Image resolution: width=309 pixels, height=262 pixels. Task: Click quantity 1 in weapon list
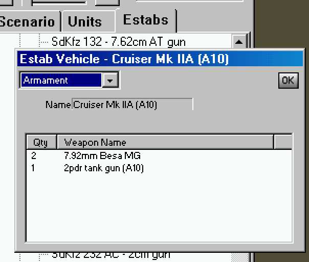[33, 168]
